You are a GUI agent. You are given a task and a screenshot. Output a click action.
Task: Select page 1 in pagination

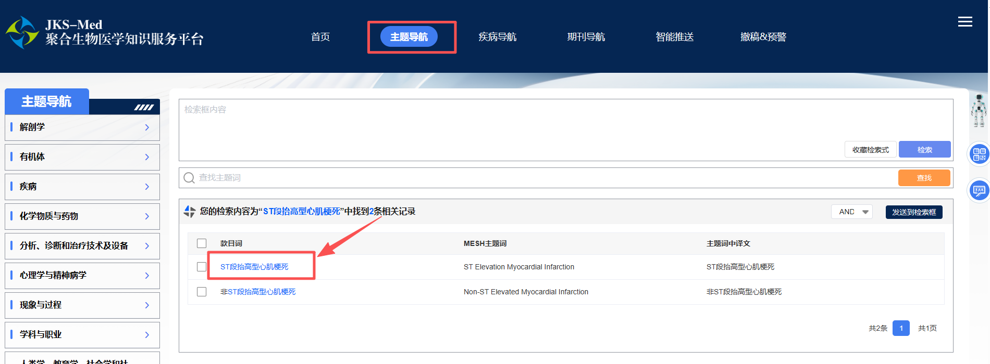point(900,328)
